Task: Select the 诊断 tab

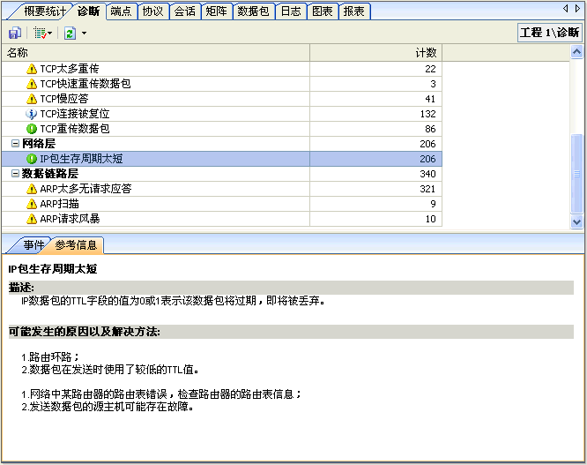Action: click(89, 11)
